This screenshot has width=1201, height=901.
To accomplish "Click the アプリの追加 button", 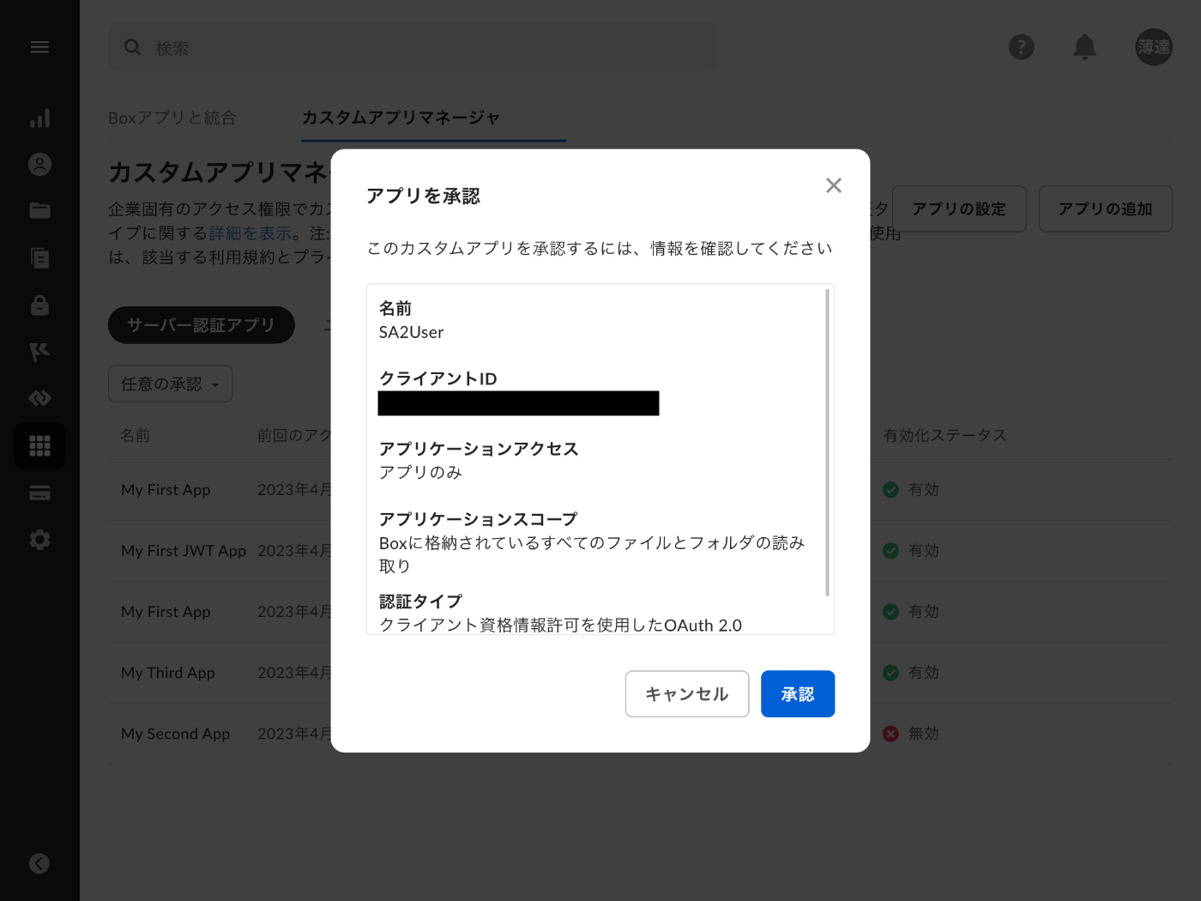I will point(1105,209).
